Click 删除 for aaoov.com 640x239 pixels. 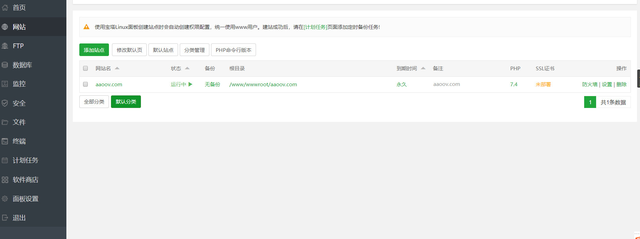[x=622, y=84]
